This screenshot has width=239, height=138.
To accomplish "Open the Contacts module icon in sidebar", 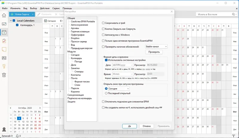I will 4,58.
